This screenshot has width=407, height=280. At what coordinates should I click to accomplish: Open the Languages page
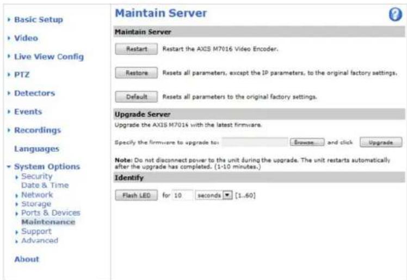point(36,149)
